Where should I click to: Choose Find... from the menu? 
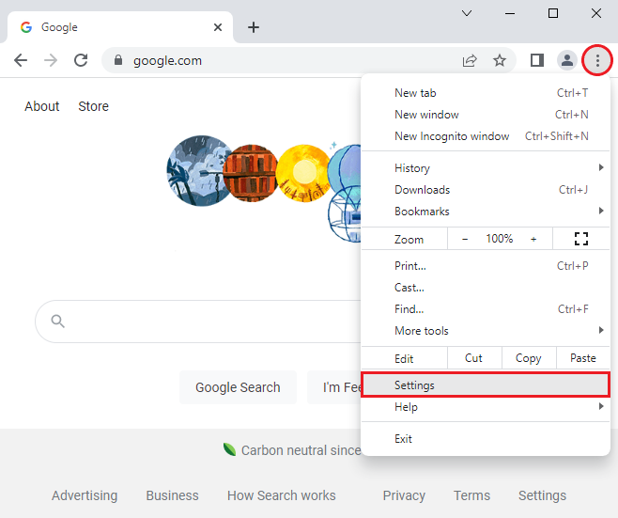[x=486, y=309]
